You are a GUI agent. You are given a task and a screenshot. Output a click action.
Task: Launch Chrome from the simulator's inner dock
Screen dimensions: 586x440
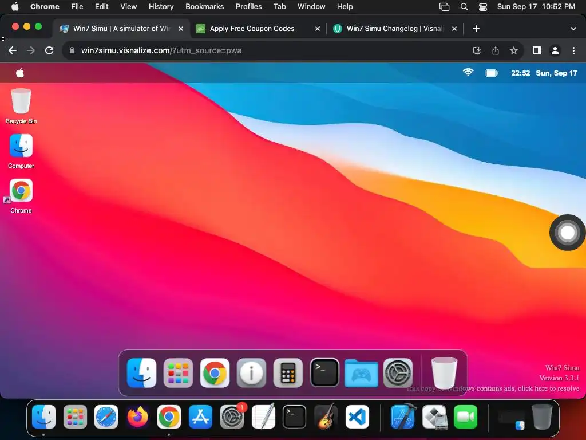pyautogui.click(x=215, y=373)
